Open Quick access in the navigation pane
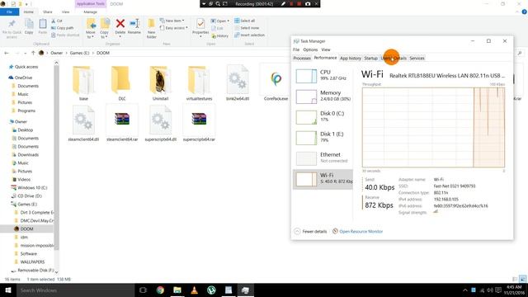The width and height of the screenshot is (528, 297). pyautogui.click(x=26, y=67)
